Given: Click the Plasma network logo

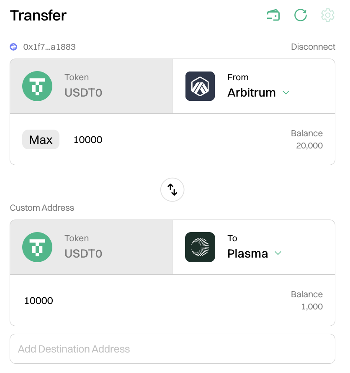Looking at the screenshot, I should (x=200, y=247).
